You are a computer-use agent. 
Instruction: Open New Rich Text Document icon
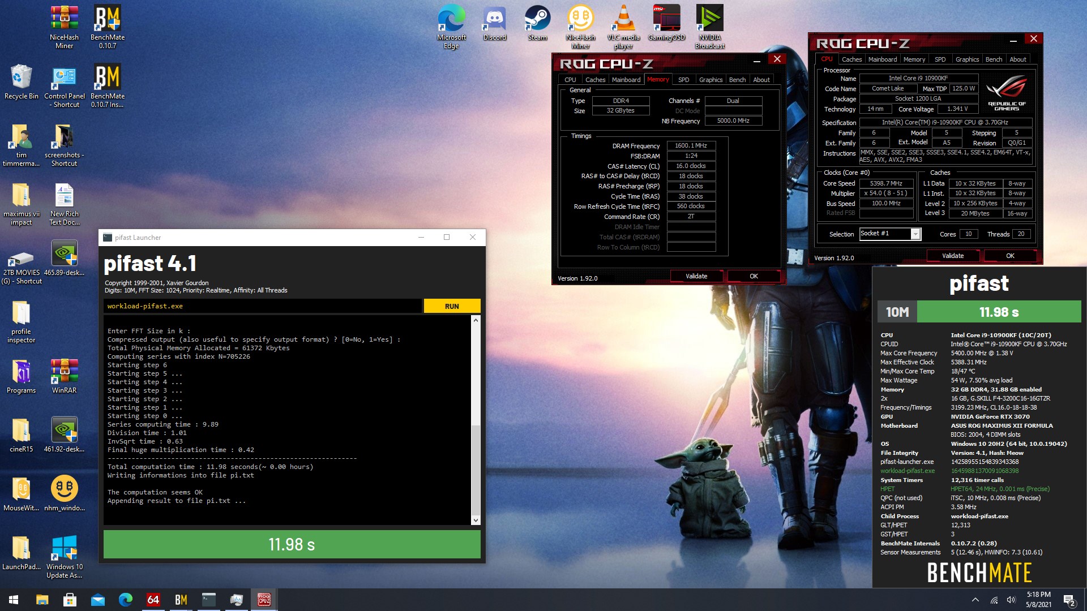click(x=64, y=204)
